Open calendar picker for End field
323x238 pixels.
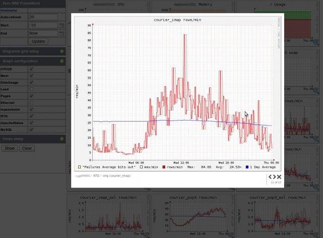tap(62, 33)
